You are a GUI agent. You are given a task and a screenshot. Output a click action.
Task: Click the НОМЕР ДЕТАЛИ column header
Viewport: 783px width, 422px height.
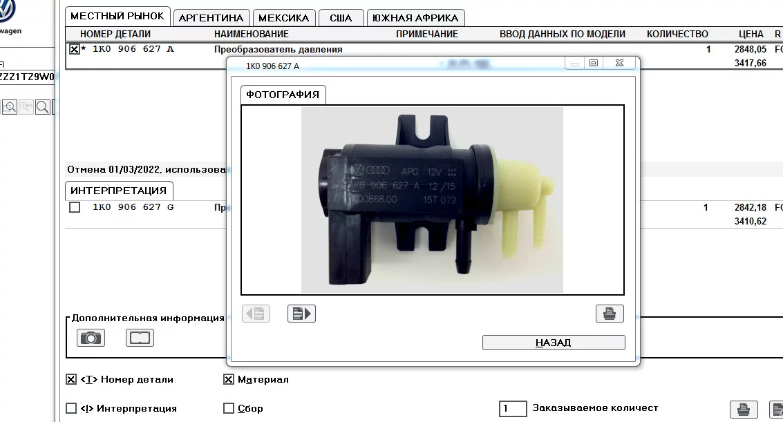click(x=115, y=34)
